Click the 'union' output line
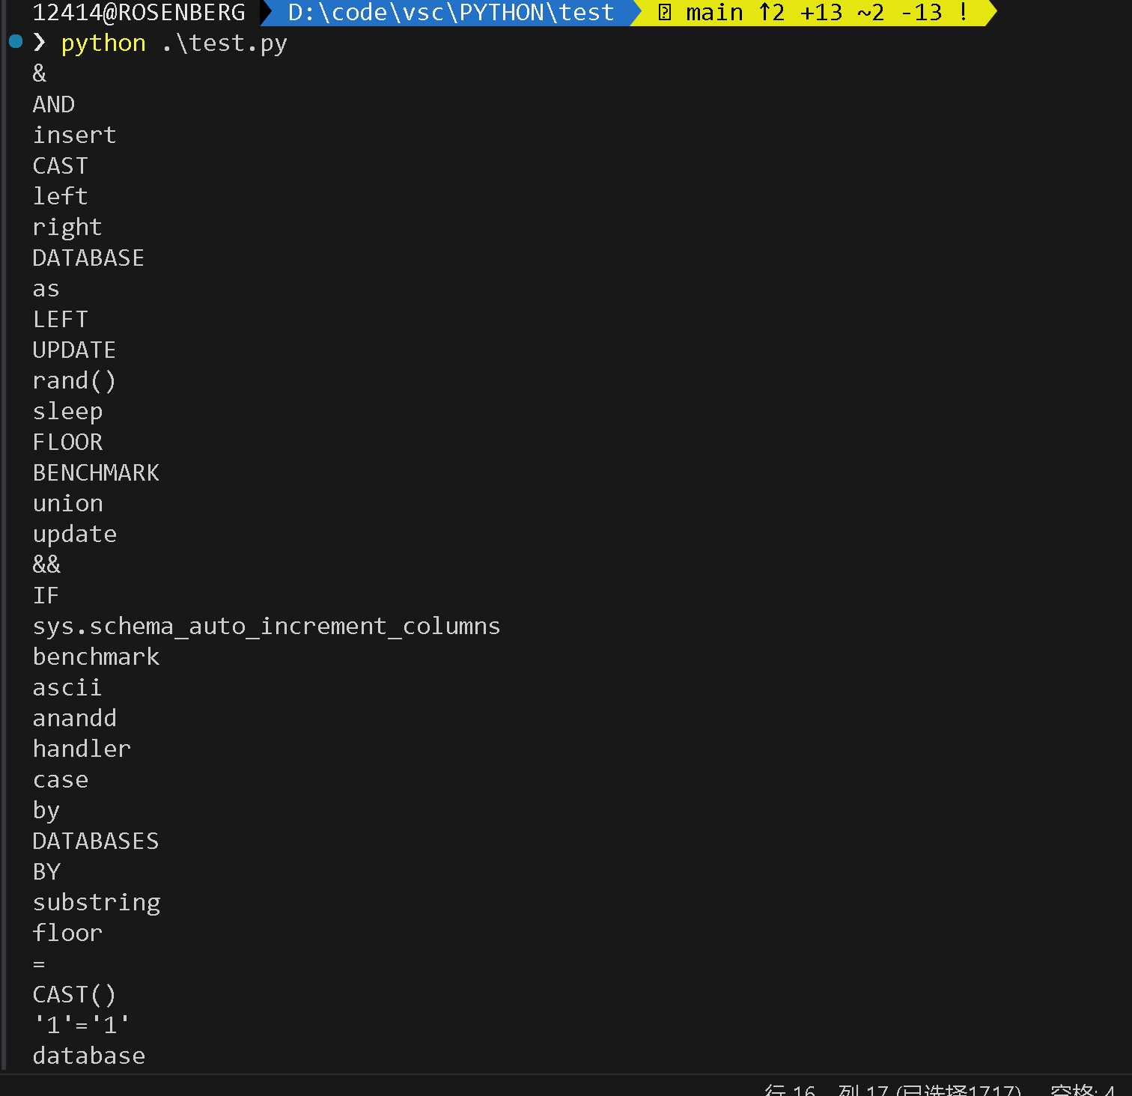 68,503
